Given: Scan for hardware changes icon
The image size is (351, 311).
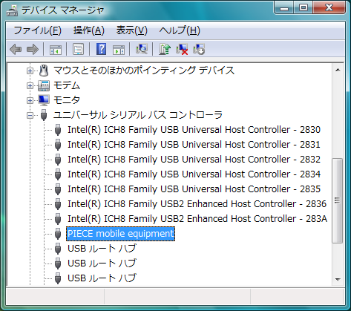Looking at the screenshot, I should (142, 49).
